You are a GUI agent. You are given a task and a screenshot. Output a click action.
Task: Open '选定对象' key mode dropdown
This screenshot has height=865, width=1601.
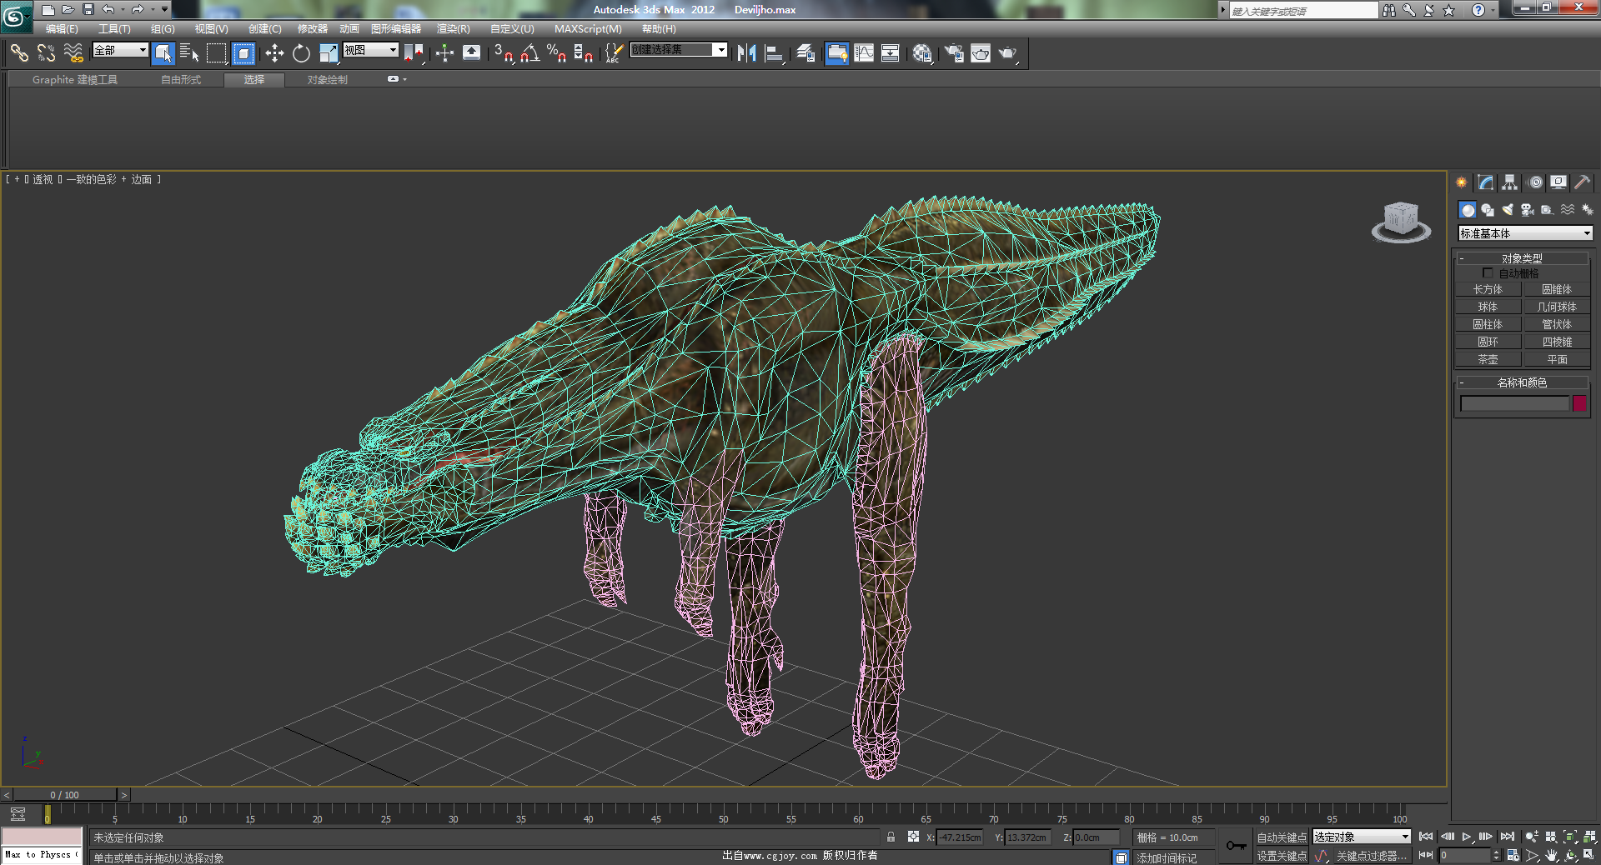point(1362,837)
